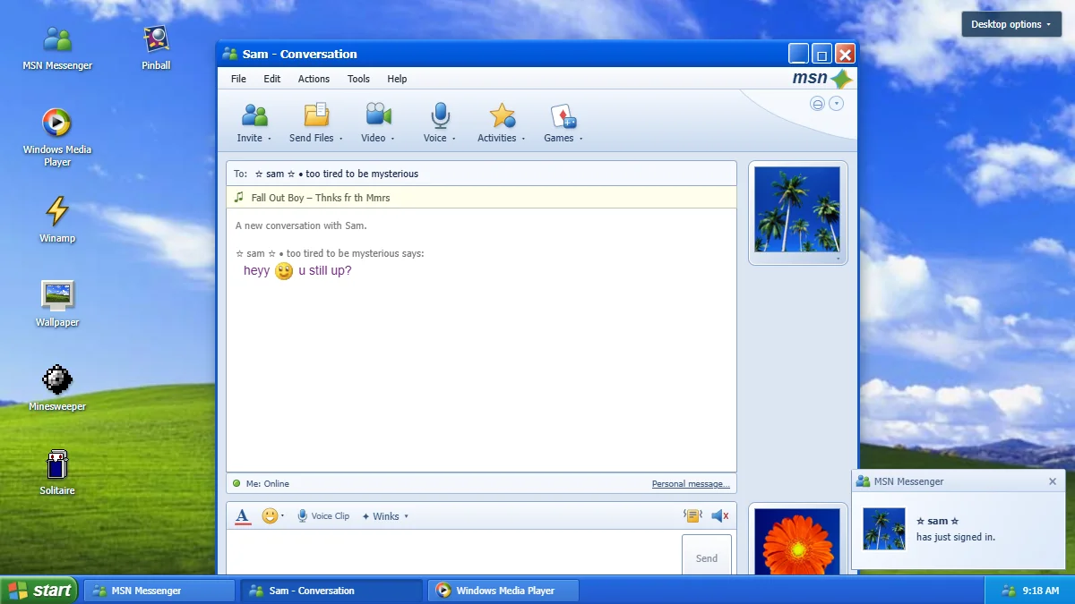Click the MSN tray icon near clock
This screenshot has height=604, width=1075.
(x=1009, y=591)
